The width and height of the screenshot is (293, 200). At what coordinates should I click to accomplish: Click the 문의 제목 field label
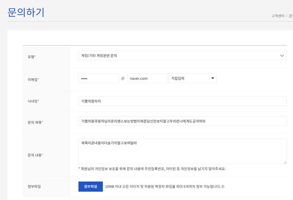[35, 122]
